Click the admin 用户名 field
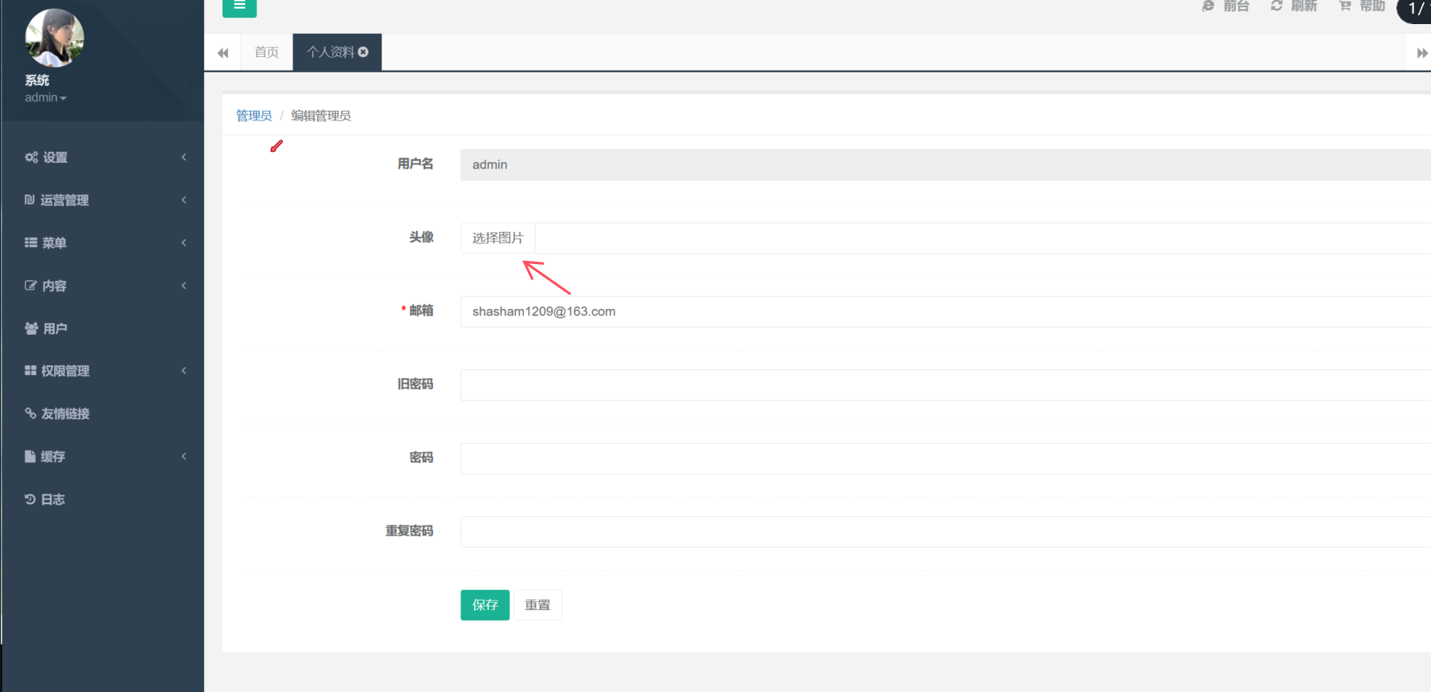Screen dimensions: 1431x692 [x=946, y=165]
